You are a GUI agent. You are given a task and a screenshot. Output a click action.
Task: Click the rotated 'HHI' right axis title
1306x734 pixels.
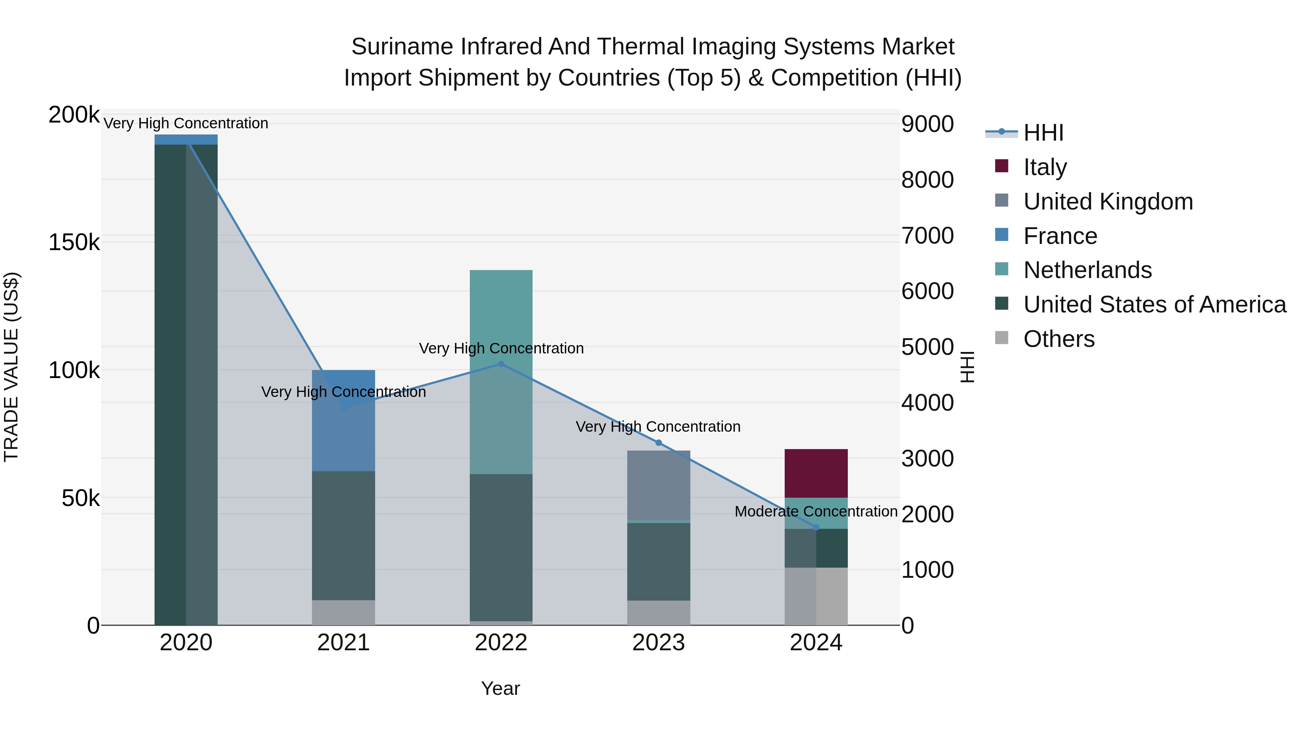point(967,367)
